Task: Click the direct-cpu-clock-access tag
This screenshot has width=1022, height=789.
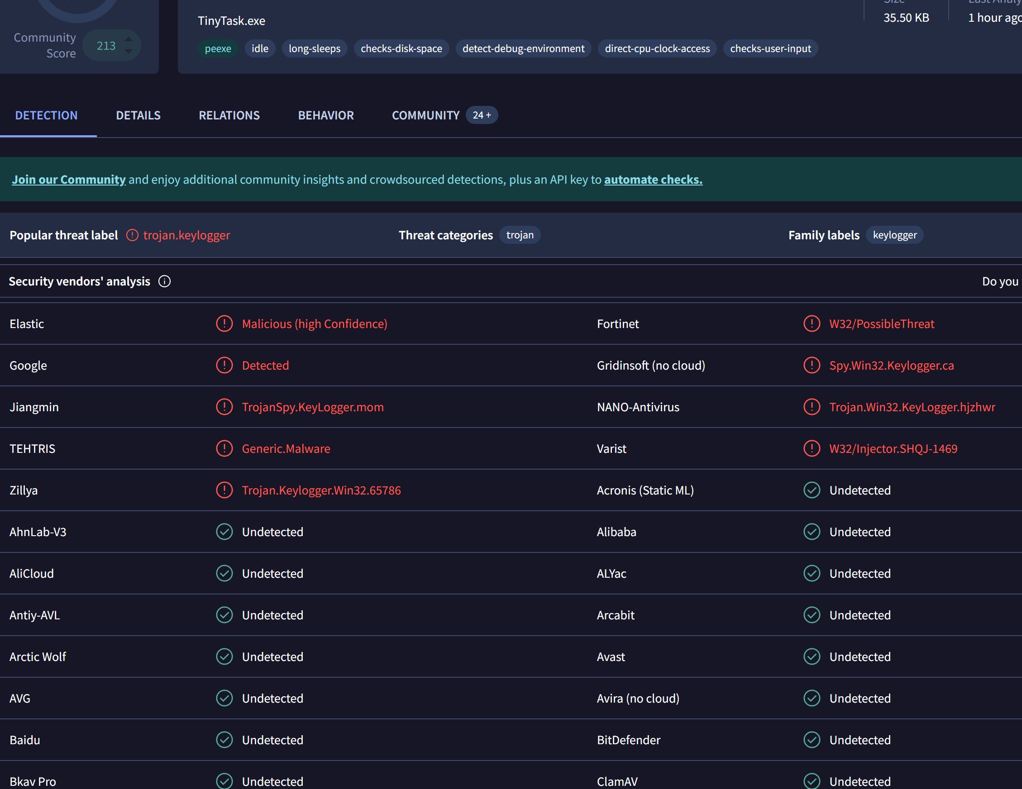Action: pyautogui.click(x=658, y=49)
